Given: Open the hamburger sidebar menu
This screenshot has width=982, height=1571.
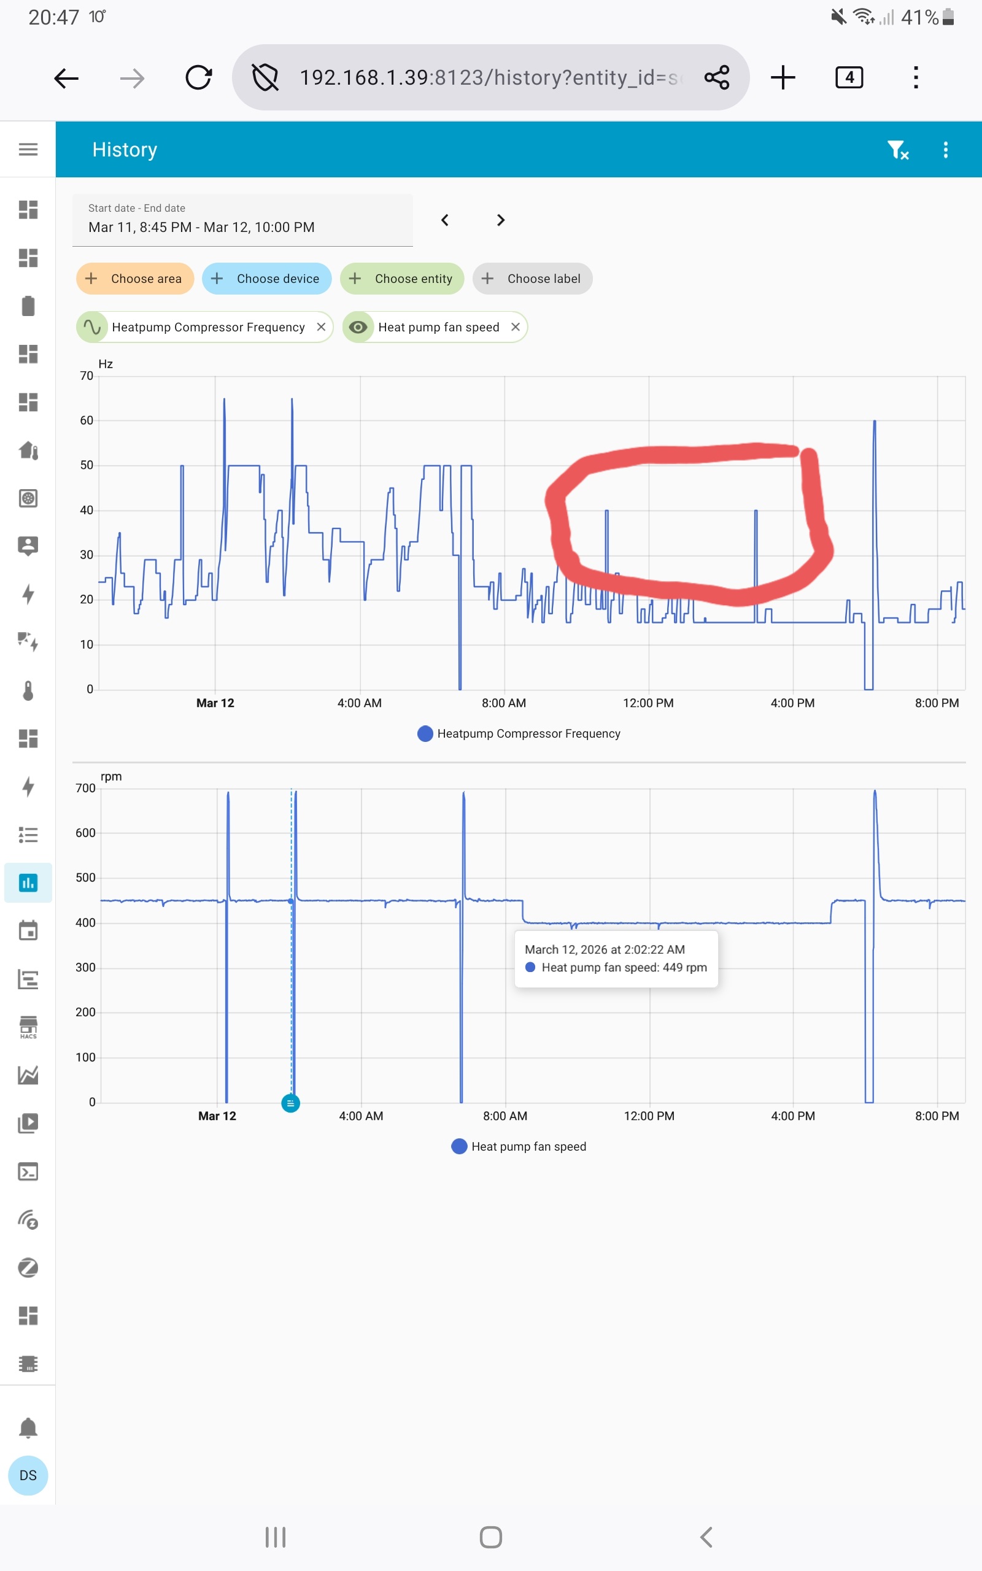Looking at the screenshot, I should pyautogui.click(x=28, y=149).
